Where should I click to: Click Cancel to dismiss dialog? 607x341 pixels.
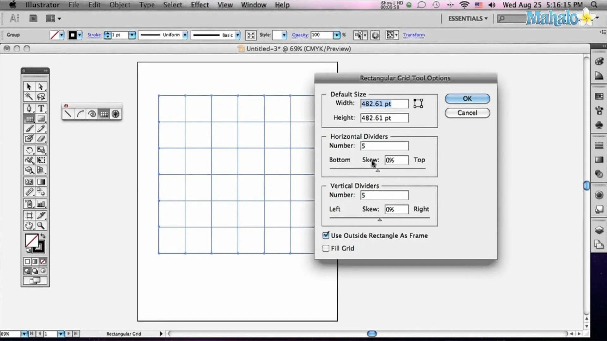click(x=467, y=113)
